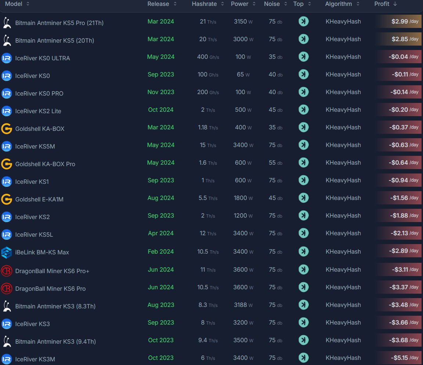Sort table by Power column
This screenshot has height=365, width=423.
[x=243, y=4]
